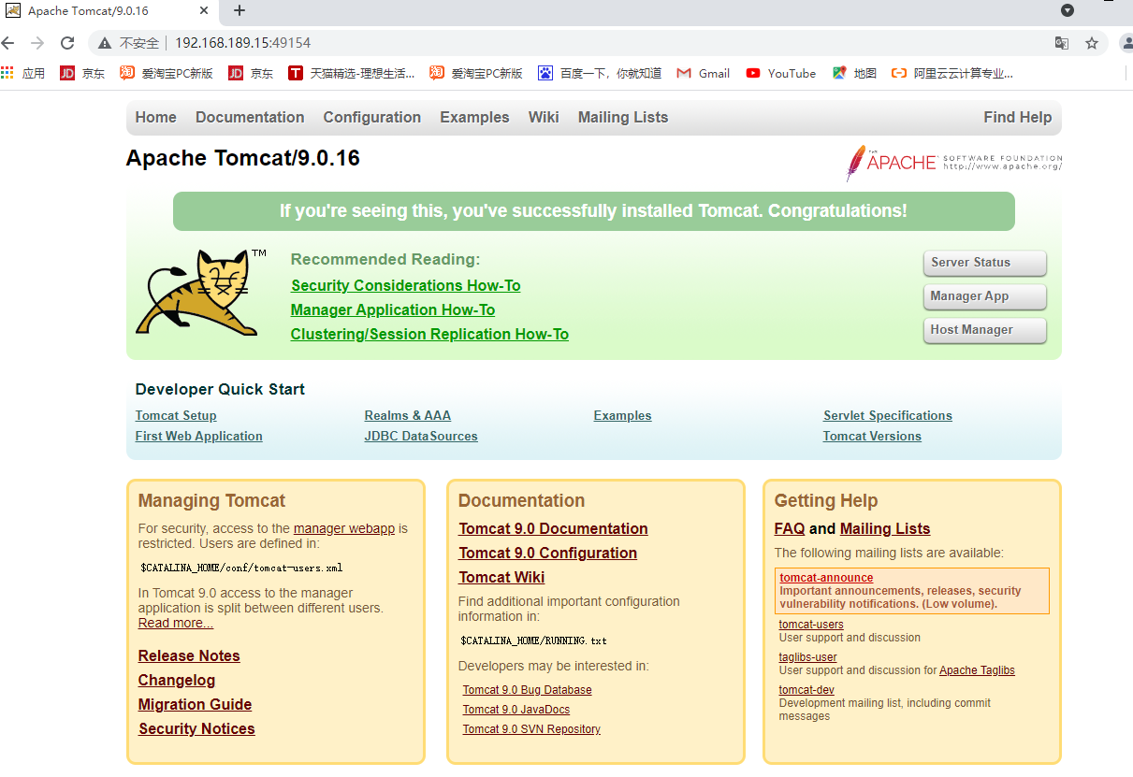Open the tomcat-announce mailing list link
1133x777 pixels.
[x=826, y=578]
